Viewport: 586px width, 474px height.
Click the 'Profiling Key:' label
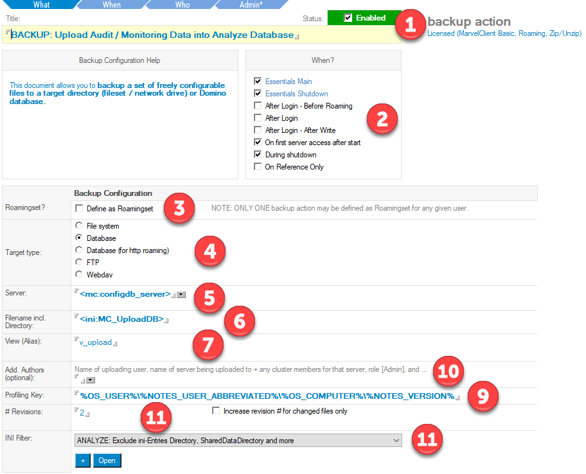tap(24, 395)
